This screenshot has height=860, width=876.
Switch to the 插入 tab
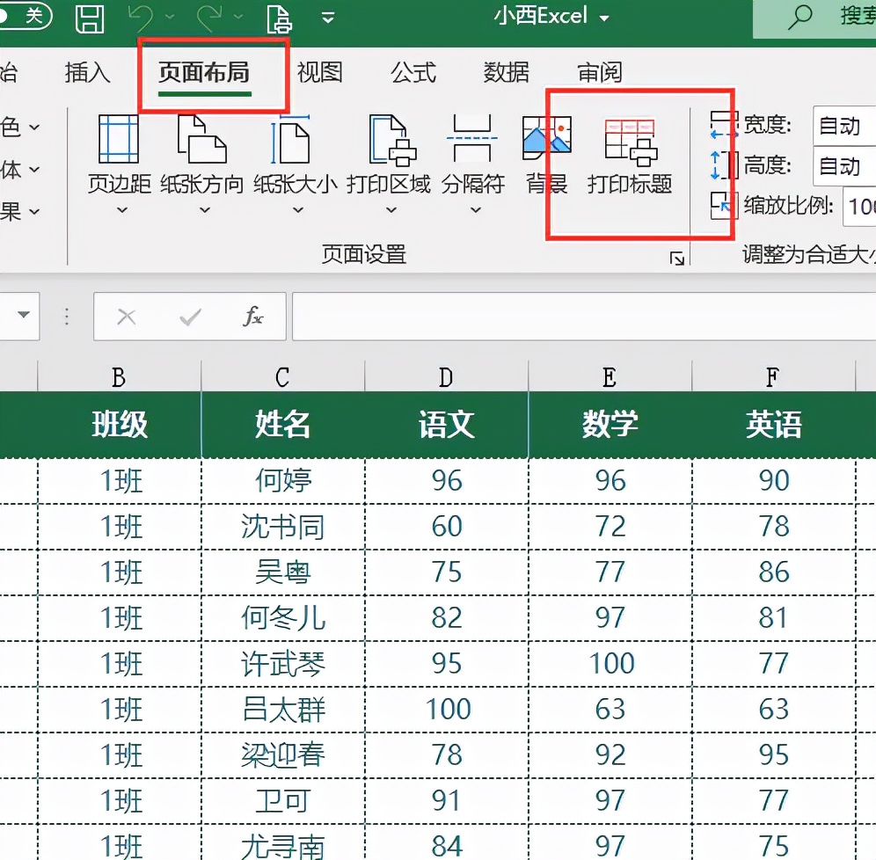tap(87, 73)
